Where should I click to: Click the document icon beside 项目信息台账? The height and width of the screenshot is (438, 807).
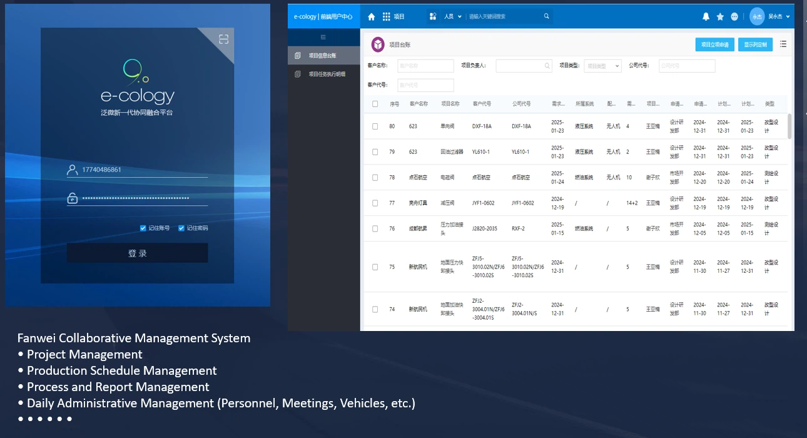[x=298, y=56]
